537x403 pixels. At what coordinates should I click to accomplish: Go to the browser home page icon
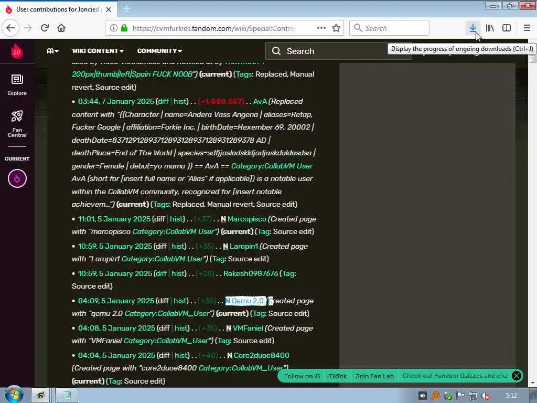(x=61, y=28)
